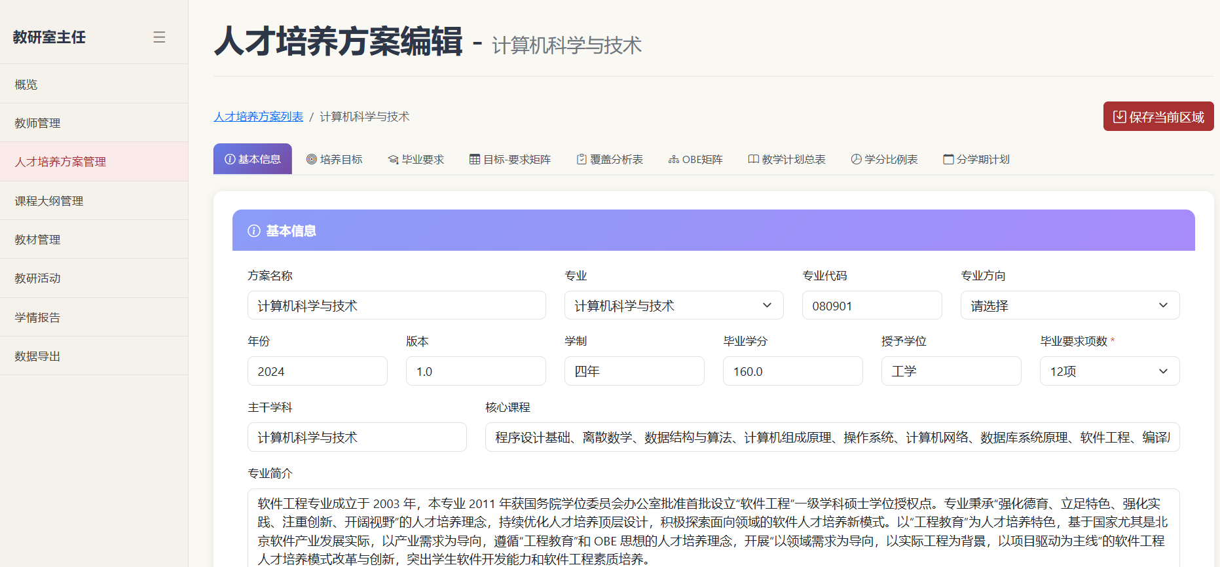Open 教研活动 in the sidebar
Image resolution: width=1220 pixels, height=567 pixels.
tap(94, 278)
